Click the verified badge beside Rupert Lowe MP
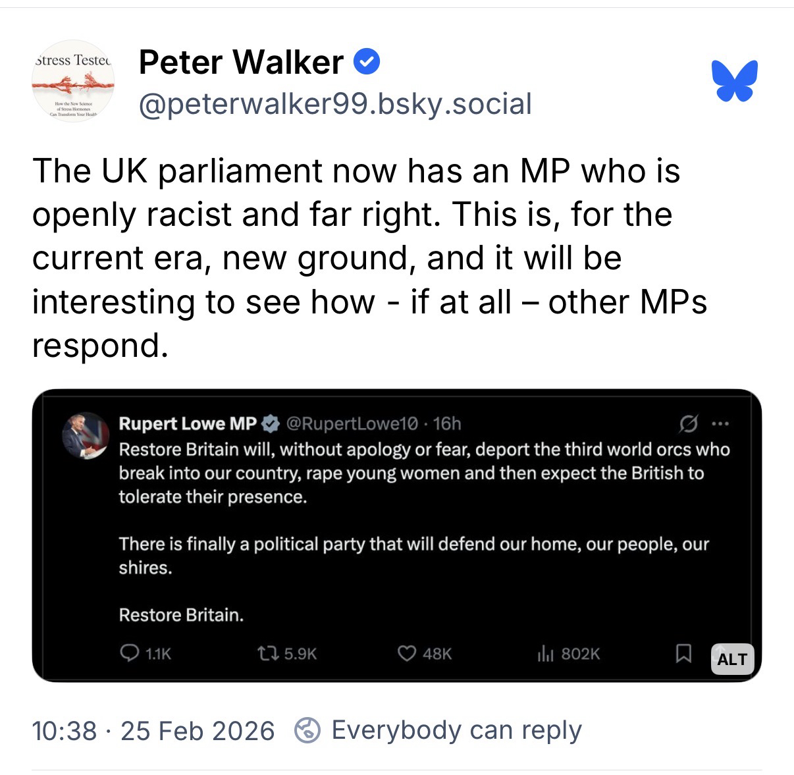Viewport: 794px width, 775px height. [x=271, y=423]
